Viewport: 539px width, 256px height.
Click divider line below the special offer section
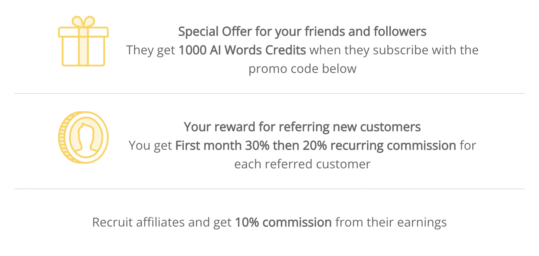coord(269,93)
